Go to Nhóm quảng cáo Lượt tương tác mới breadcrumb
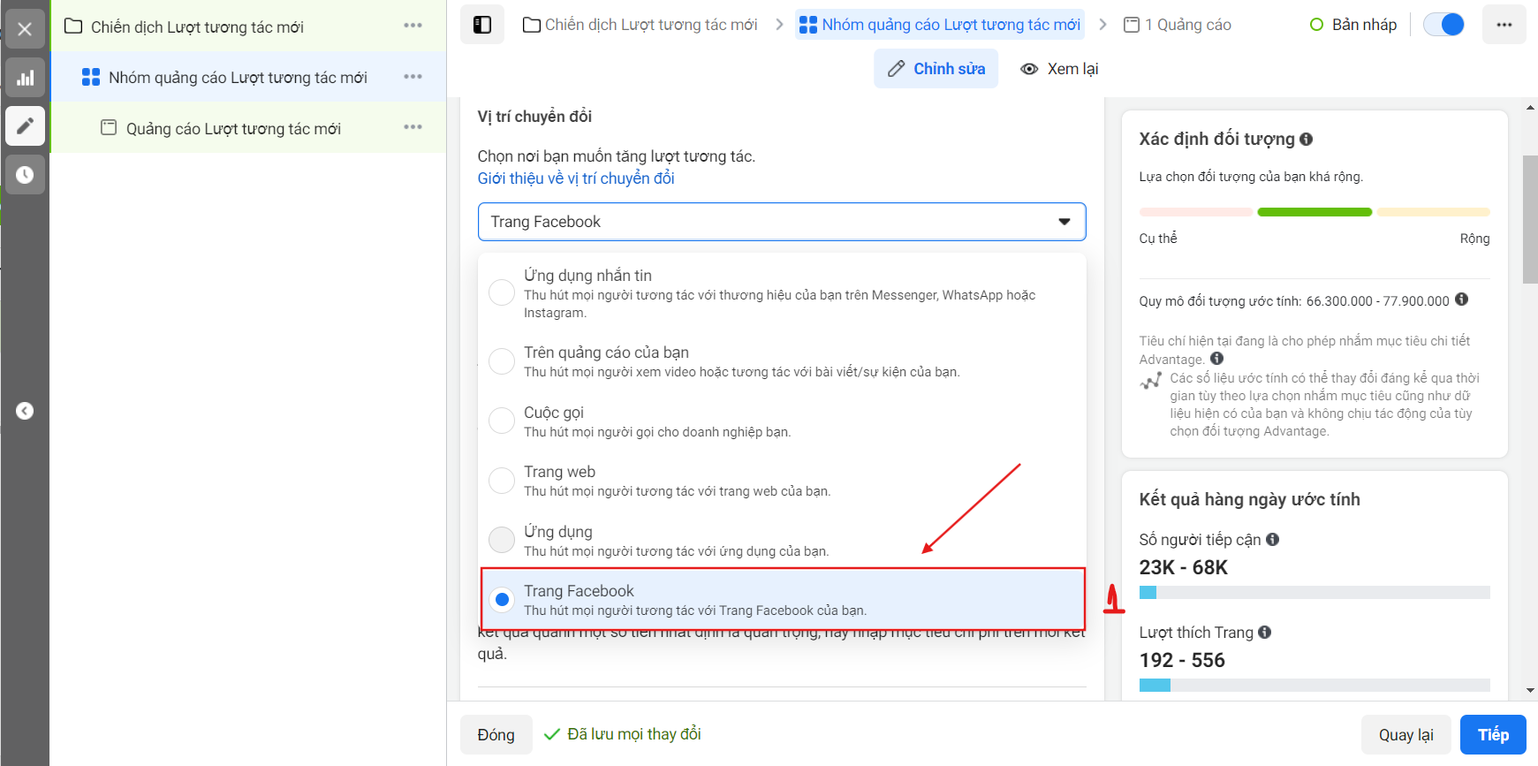The height and width of the screenshot is (766, 1538). point(940,25)
